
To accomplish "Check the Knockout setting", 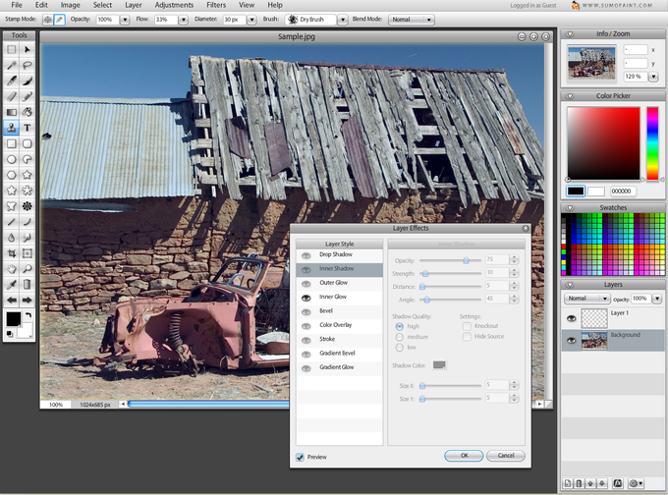I will click(467, 326).
